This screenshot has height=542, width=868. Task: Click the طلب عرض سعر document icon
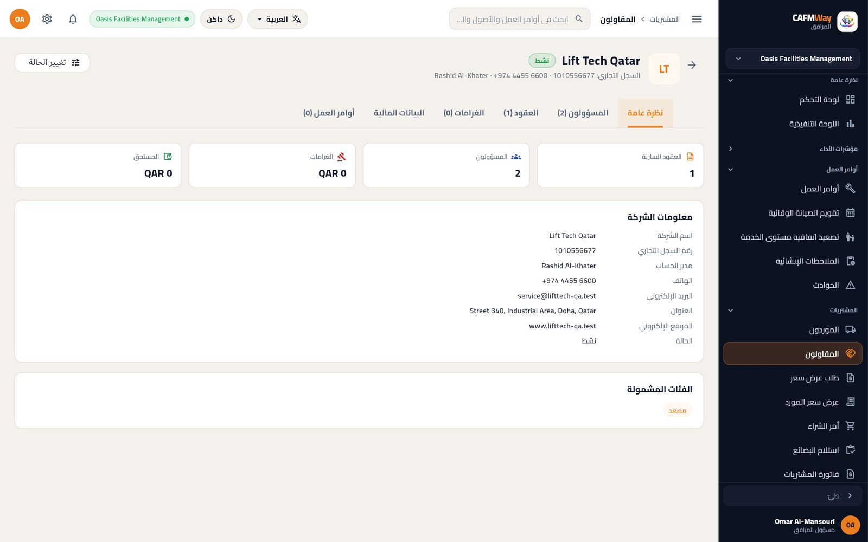[850, 378]
